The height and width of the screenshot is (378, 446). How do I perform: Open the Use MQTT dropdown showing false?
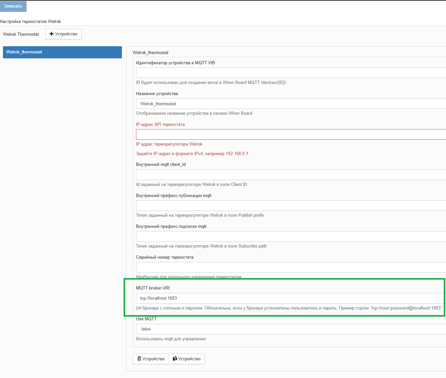(x=290, y=329)
